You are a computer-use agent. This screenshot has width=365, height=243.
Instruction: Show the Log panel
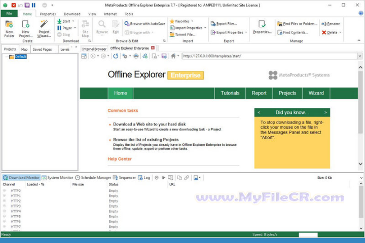[x=144, y=178]
